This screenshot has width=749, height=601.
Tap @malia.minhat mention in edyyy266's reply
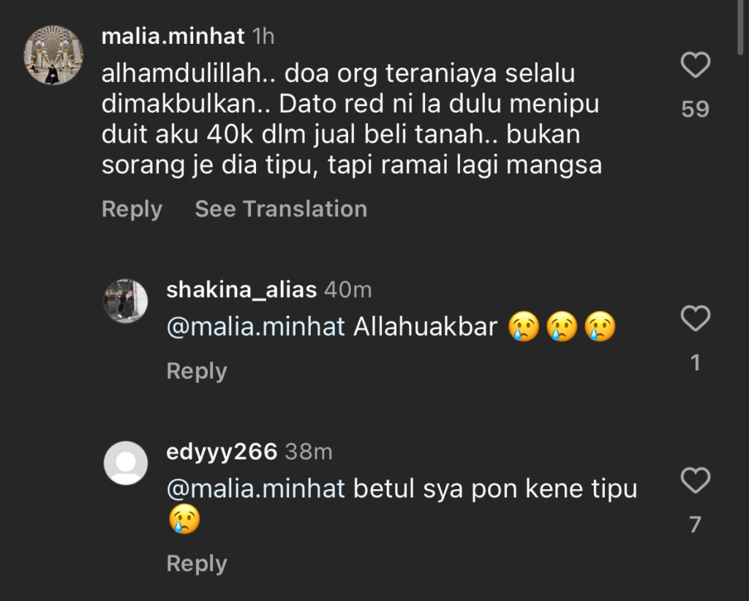tap(255, 489)
